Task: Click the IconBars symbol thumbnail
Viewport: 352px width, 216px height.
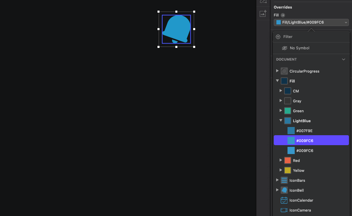Action: tap(284, 180)
